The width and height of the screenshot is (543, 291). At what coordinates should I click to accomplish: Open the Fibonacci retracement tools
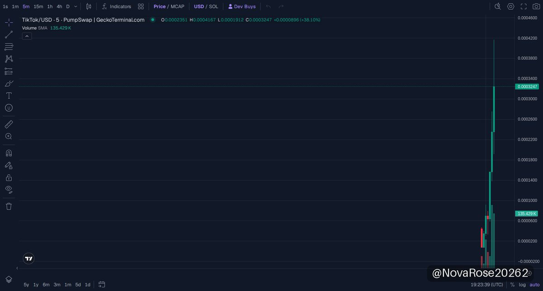[x=9, y=47]
